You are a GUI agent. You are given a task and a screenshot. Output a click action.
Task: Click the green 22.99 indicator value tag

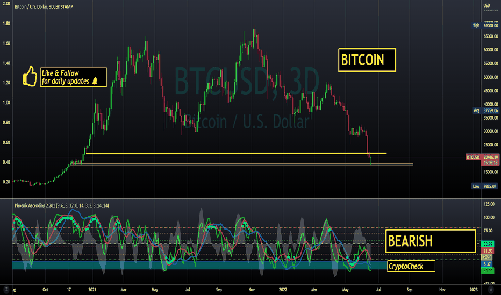(x=488, y=244)
